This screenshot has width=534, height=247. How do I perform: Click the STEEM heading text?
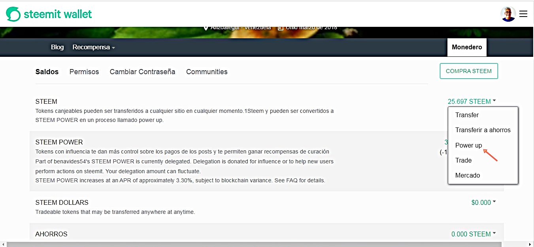pyautogui.click(x=46, y=101)
